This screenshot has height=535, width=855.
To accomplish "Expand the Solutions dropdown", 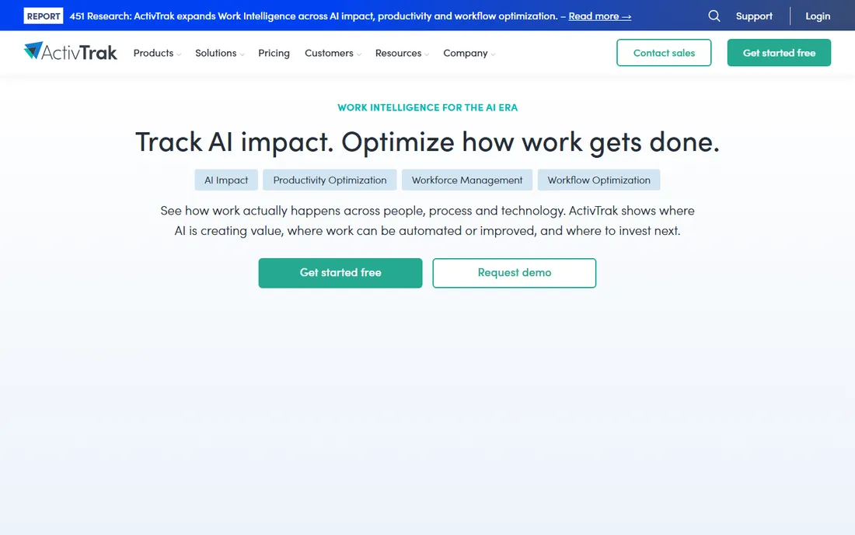I will (x=220, y=53).
